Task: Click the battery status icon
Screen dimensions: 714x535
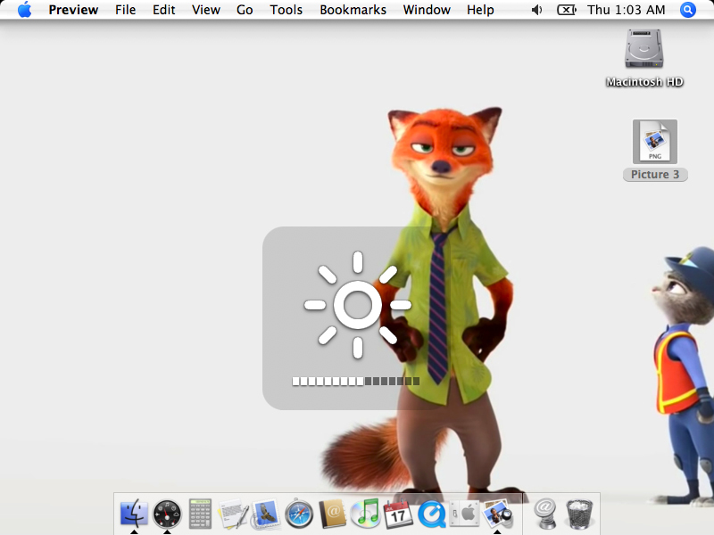Action: pyautogui.click(x=567, y=10)
